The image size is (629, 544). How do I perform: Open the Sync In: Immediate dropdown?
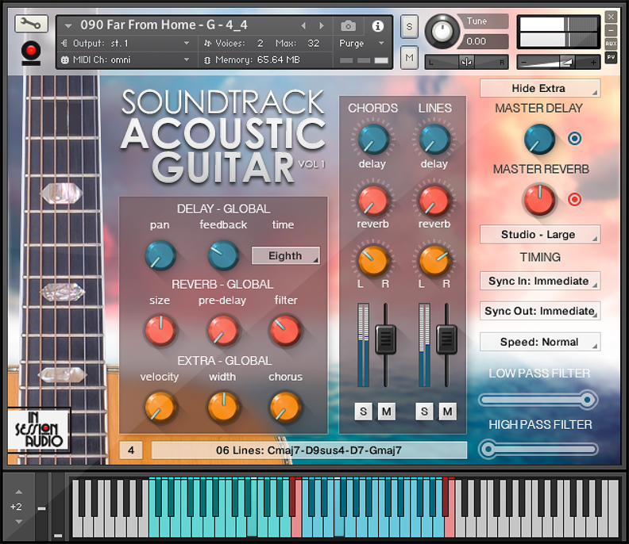[540, 281]
